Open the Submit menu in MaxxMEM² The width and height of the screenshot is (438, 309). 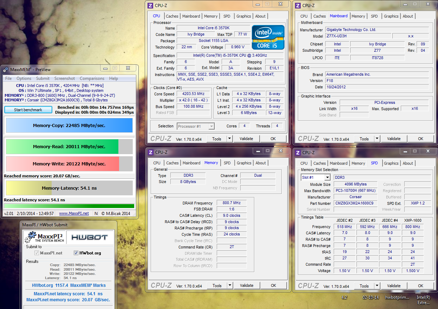point(43,78)
